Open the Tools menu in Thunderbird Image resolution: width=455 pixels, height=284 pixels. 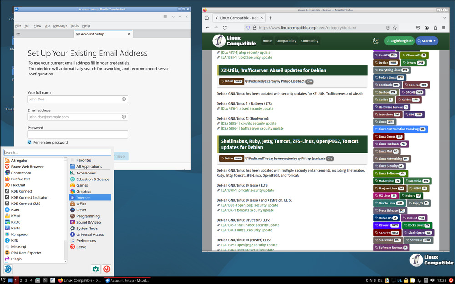click(x=75, y=26)
